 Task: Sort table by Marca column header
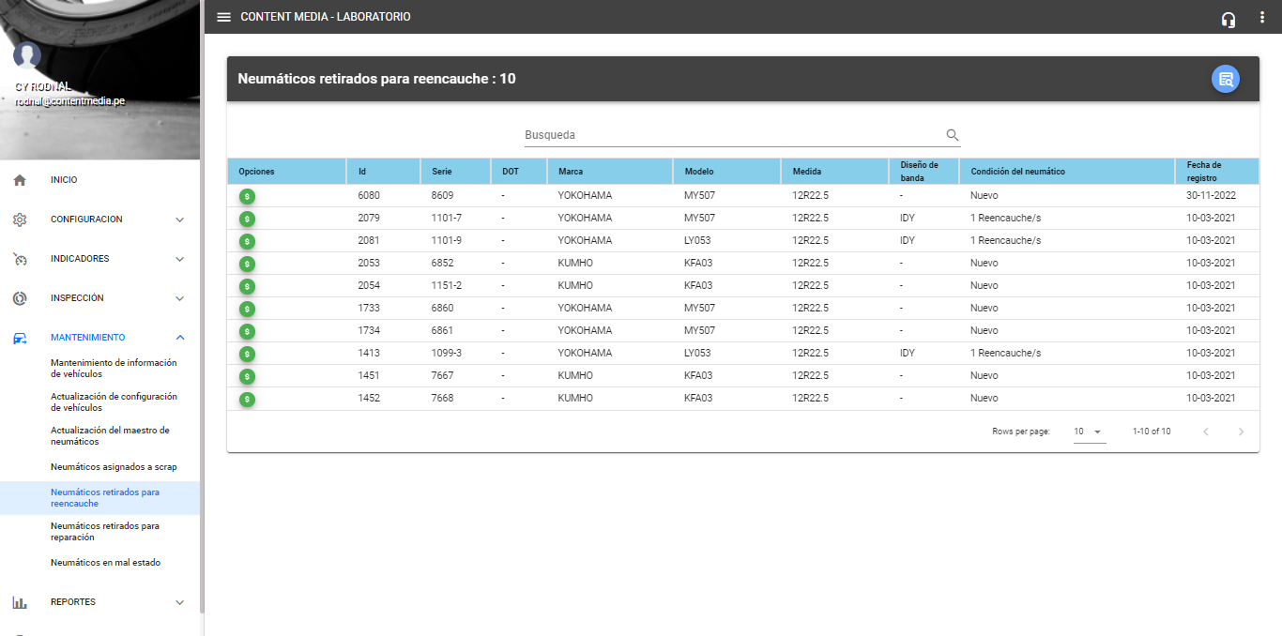[x=571, y=172]
